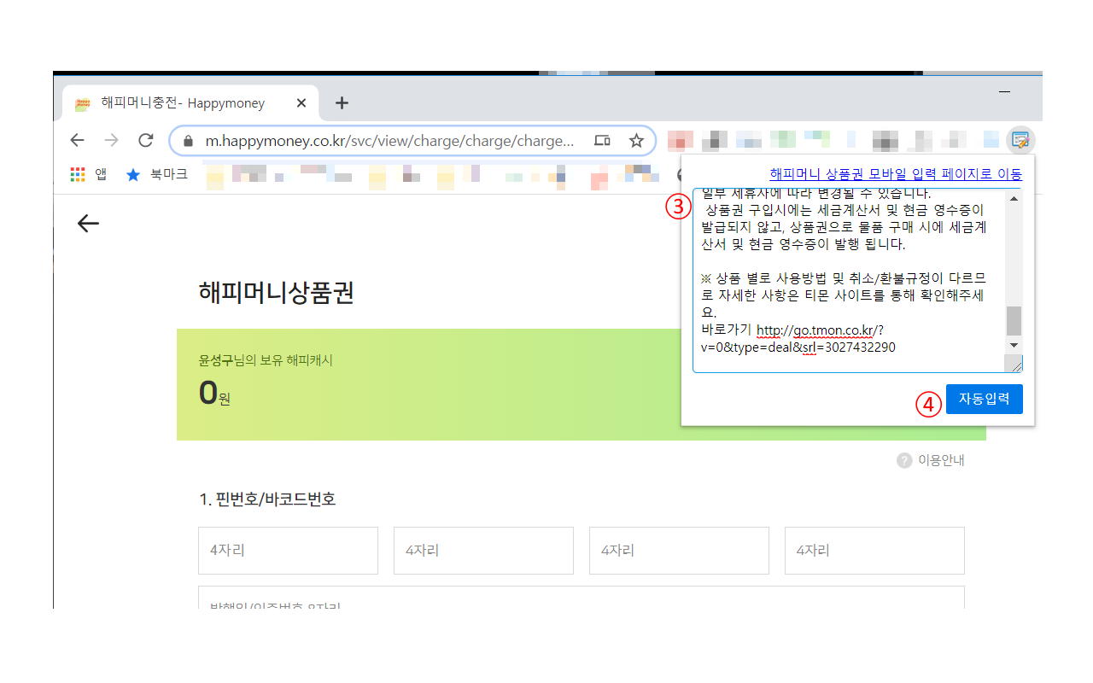
Task: Open the 앱 apps shortcut in the bookmarks bar
Action: [x=89, y=174]
